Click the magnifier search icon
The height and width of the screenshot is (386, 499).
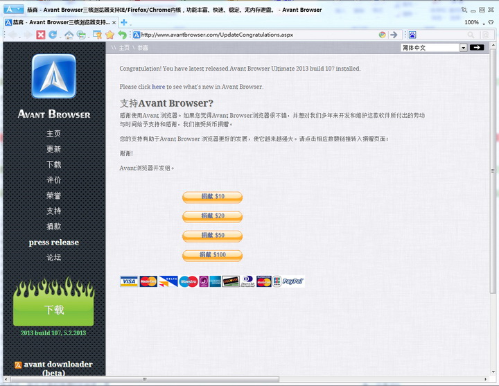(471, 35)
